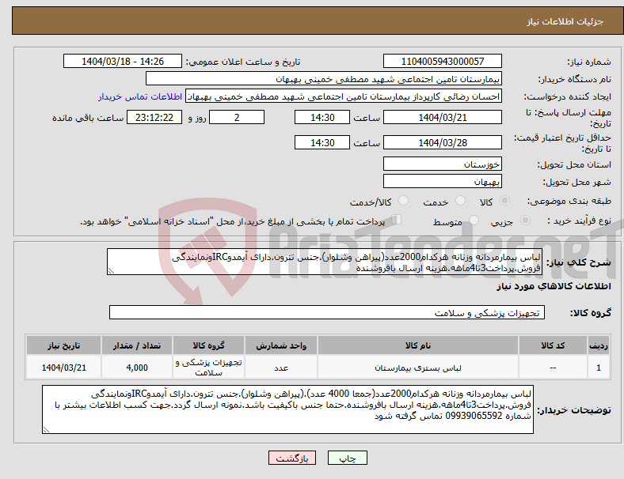This screenshot has height=479, width=624.
Task: Select the کالا radio button
Action: (x=504, y=201)
